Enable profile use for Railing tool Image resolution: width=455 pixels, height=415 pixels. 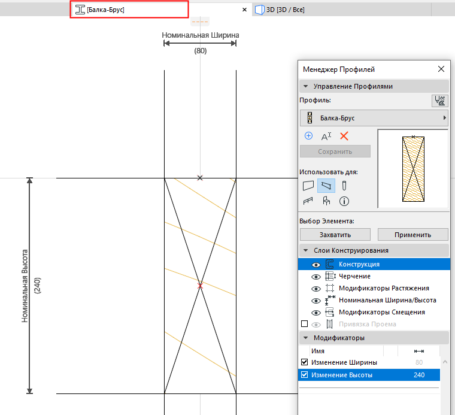tap(308, 201)
